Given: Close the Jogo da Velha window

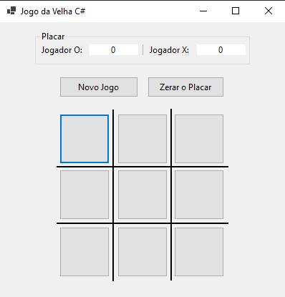Looking at the screenshot, I should [269, 11].
